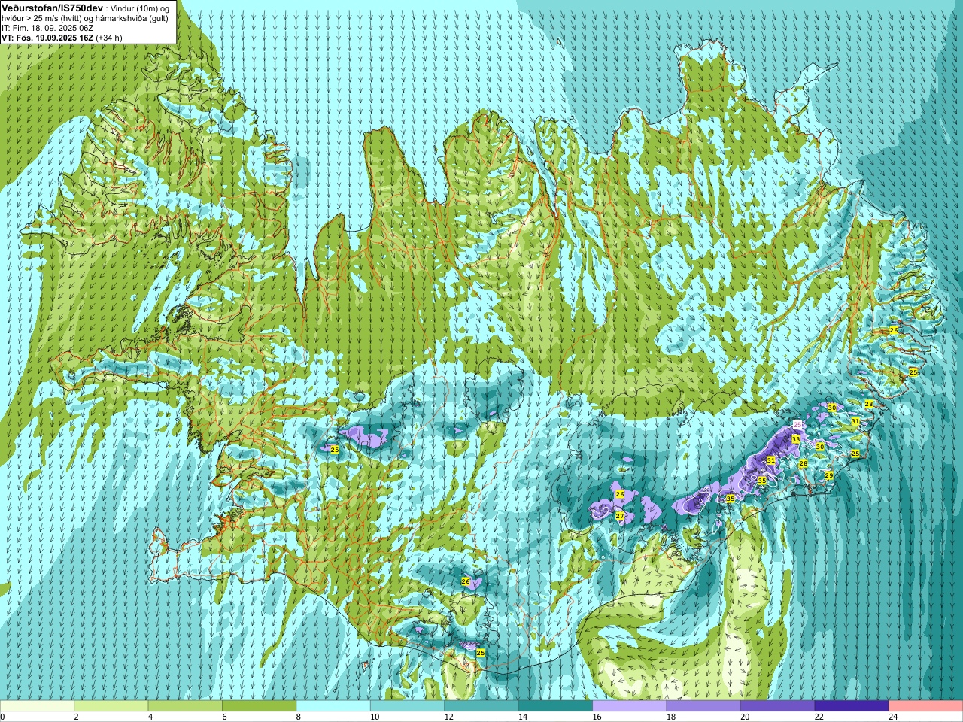This screenshot has height=722, width=963.
Task: Select the 18–20 m/s purple legend swatch
Action: [703, 706]
